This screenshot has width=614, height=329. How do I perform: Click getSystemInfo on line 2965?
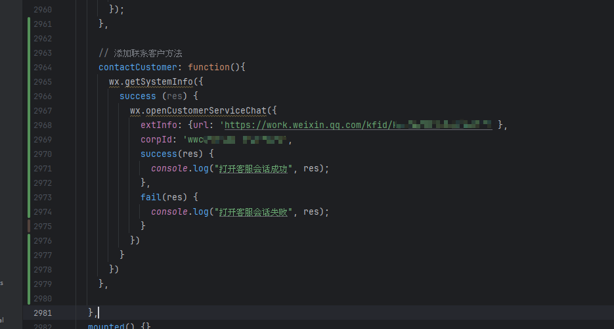[x=159, y=82]
